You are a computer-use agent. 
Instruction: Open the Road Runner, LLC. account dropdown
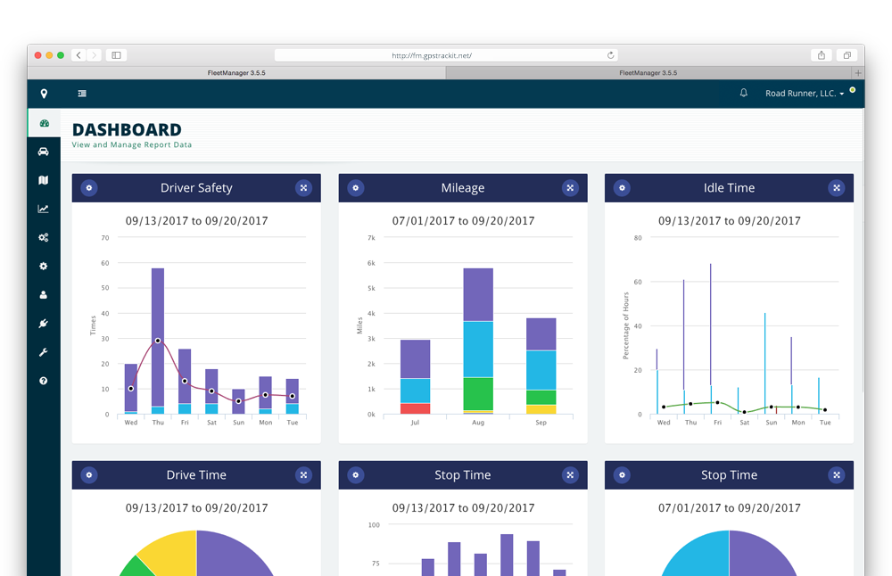pyautogui.click(x=805, y=94)
